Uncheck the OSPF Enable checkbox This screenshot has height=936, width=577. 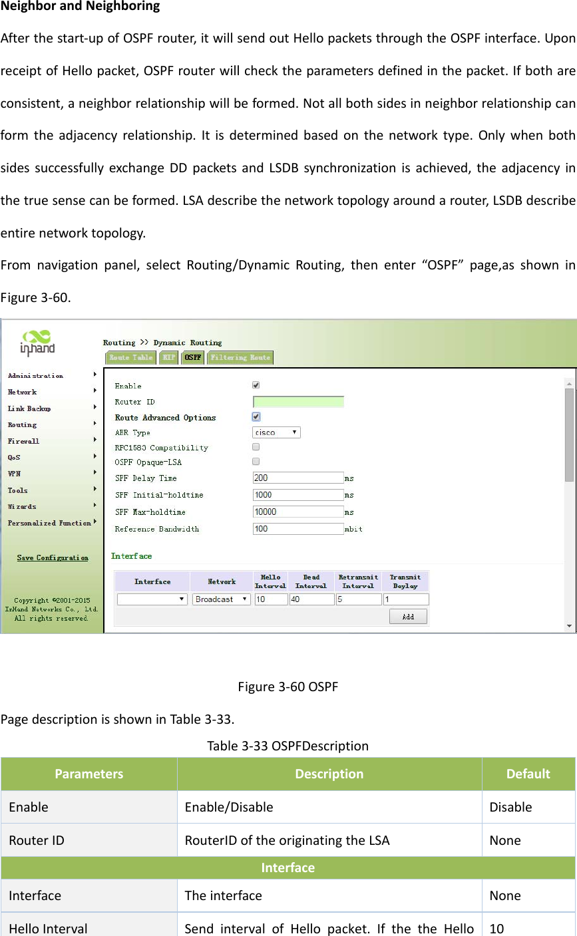click(256, 385)
